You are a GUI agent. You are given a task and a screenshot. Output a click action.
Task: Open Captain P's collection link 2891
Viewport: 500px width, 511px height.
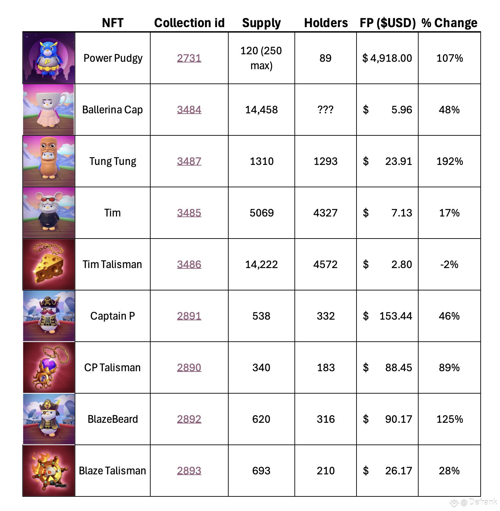tap(189, 316)
